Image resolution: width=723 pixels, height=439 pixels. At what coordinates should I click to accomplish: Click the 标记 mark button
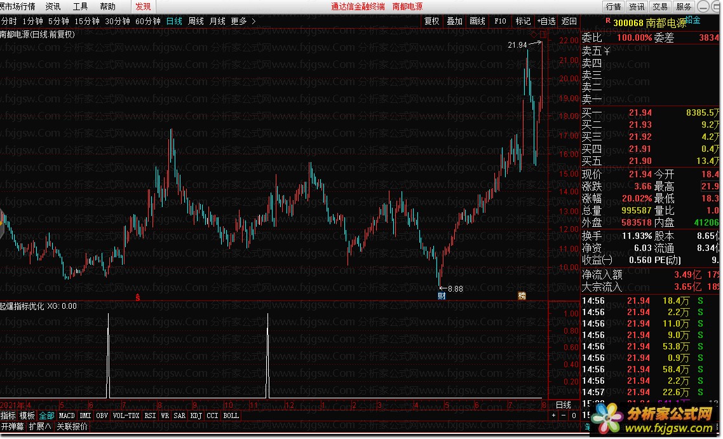[523, 21]
